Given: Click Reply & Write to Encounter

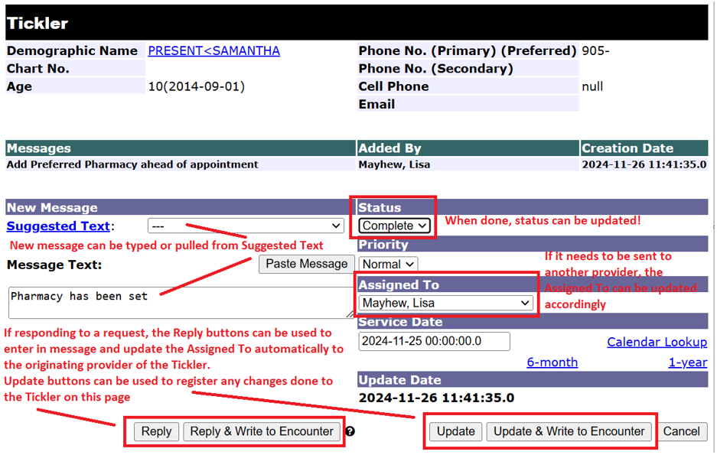Looking at the screenshot, I should point(262,432).
